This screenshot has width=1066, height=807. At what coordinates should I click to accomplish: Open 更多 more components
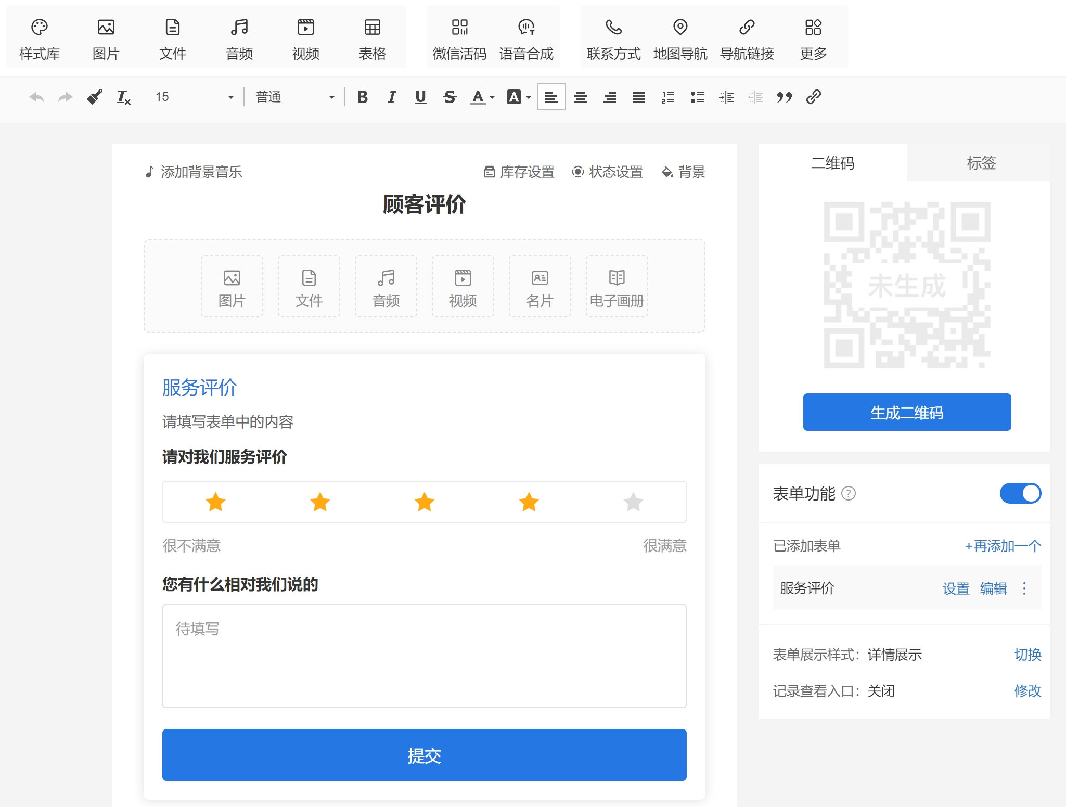pyautogui.click(x=814, y=39)
